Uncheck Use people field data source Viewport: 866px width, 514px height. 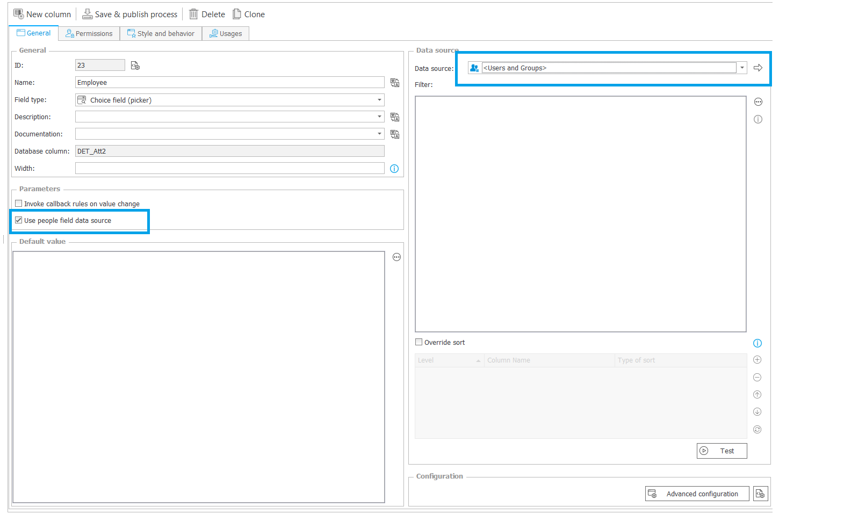pyautogui.click(x=19, y=220)
